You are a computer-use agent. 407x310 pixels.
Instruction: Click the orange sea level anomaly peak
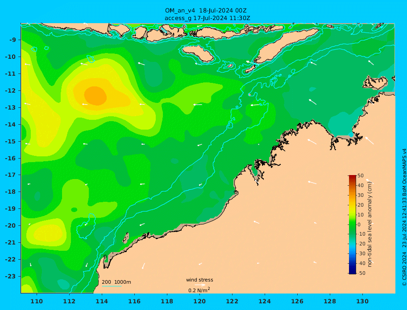pyautogui.click(x=95, y=96)
